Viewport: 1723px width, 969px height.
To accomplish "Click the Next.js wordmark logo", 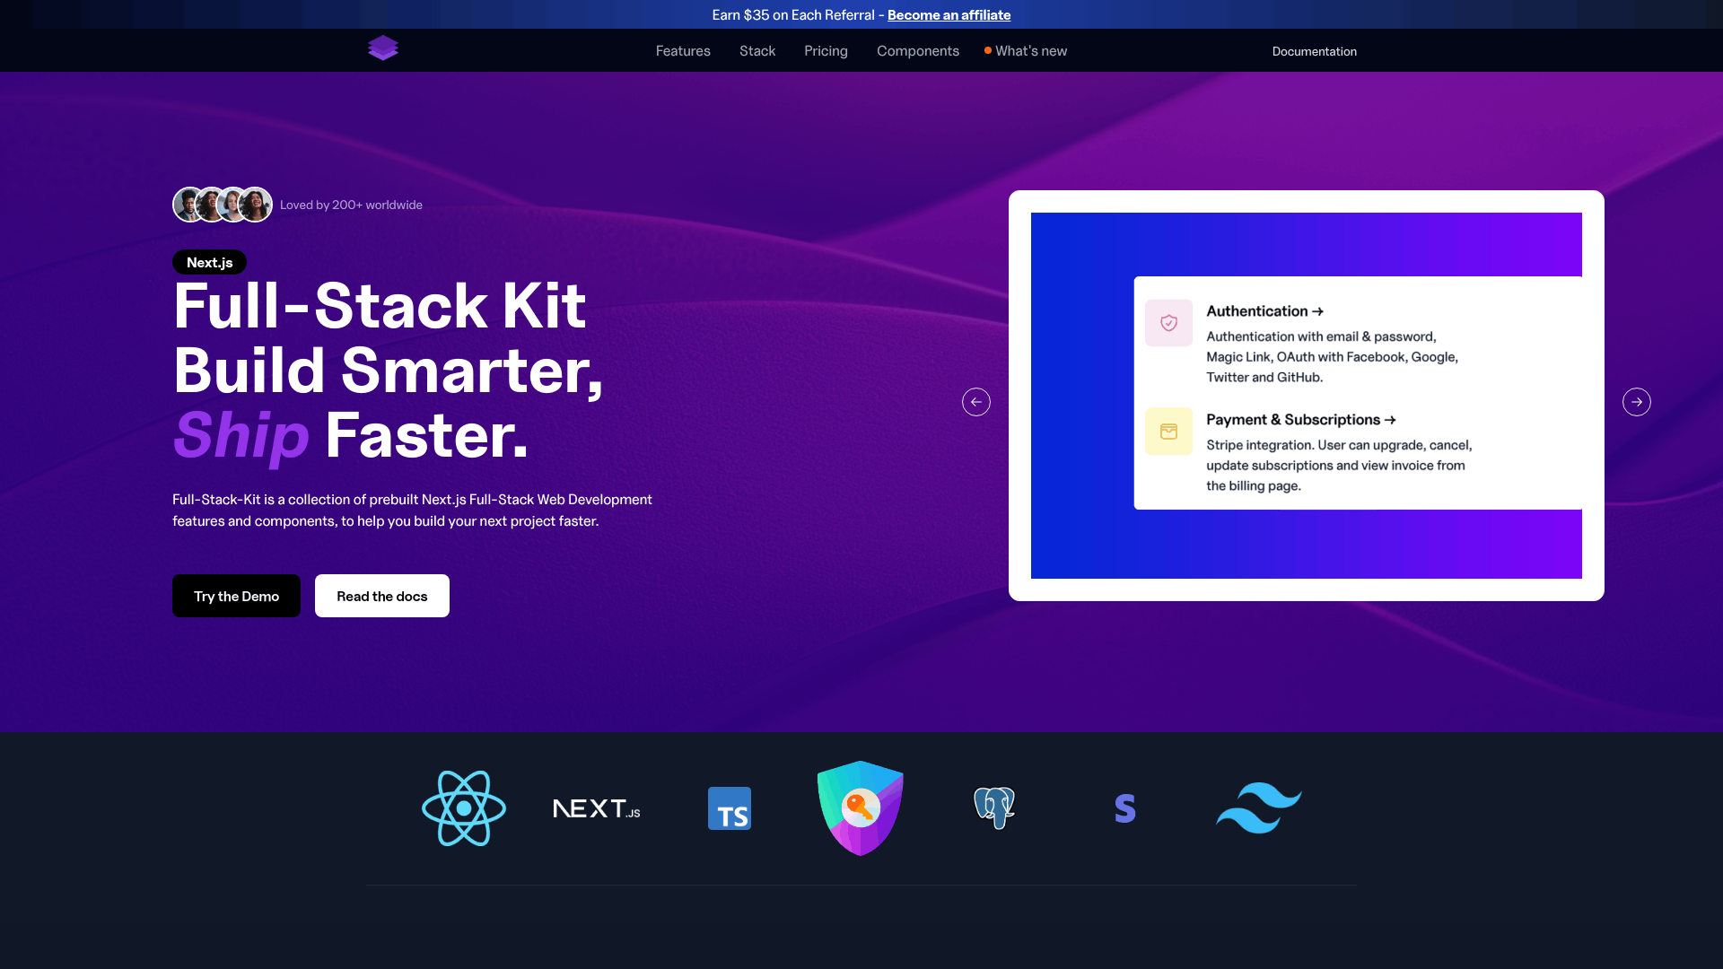I will coord(597,808).
